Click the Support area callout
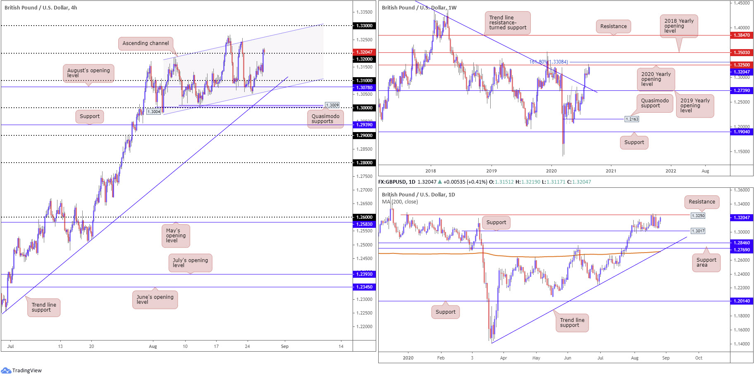This screenshot has height=376, width=754. tap(706, 262)
